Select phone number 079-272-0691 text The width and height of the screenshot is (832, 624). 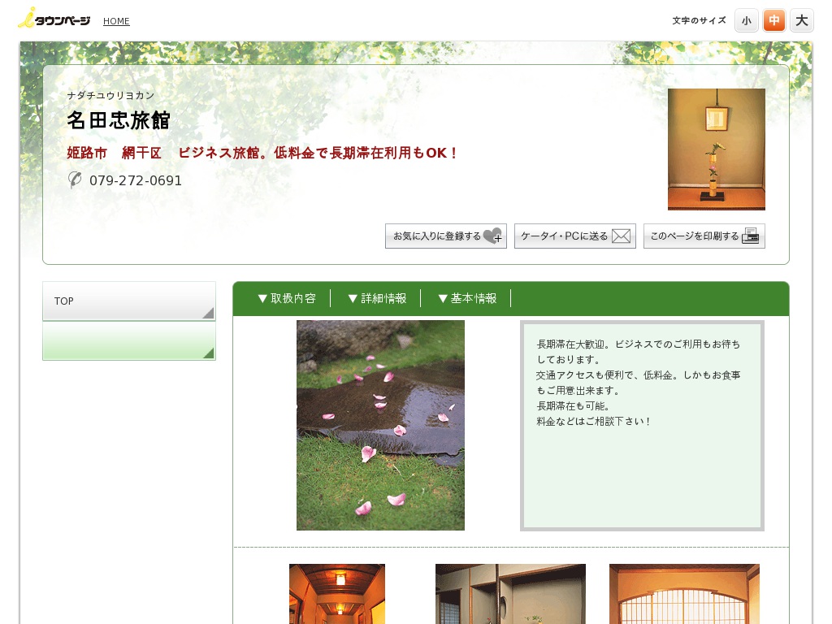pyautogui.click(x=136, y=180)
